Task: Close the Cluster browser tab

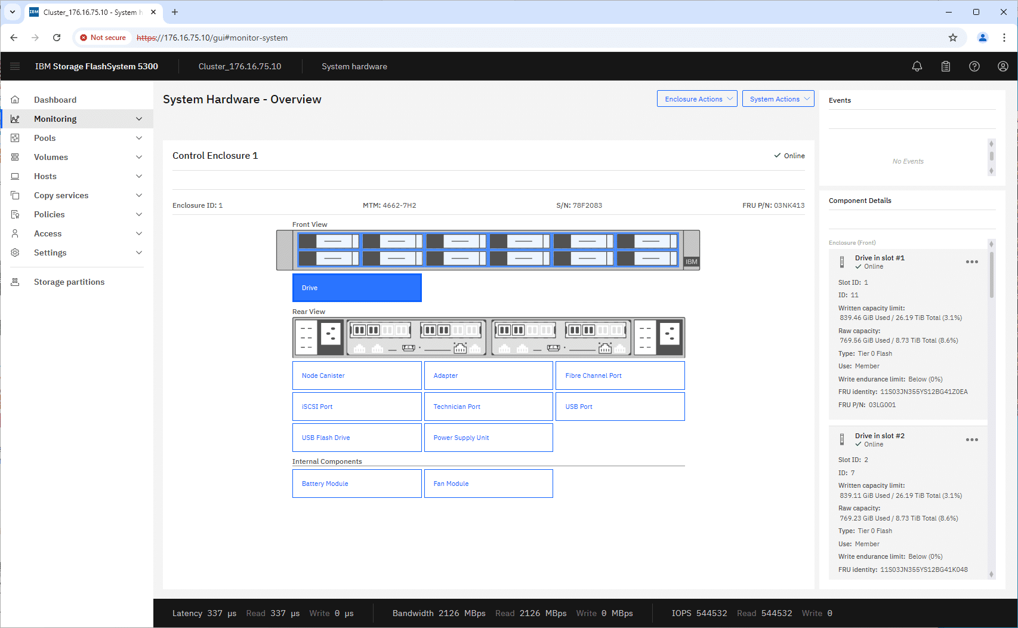Action: click(153, 12)
